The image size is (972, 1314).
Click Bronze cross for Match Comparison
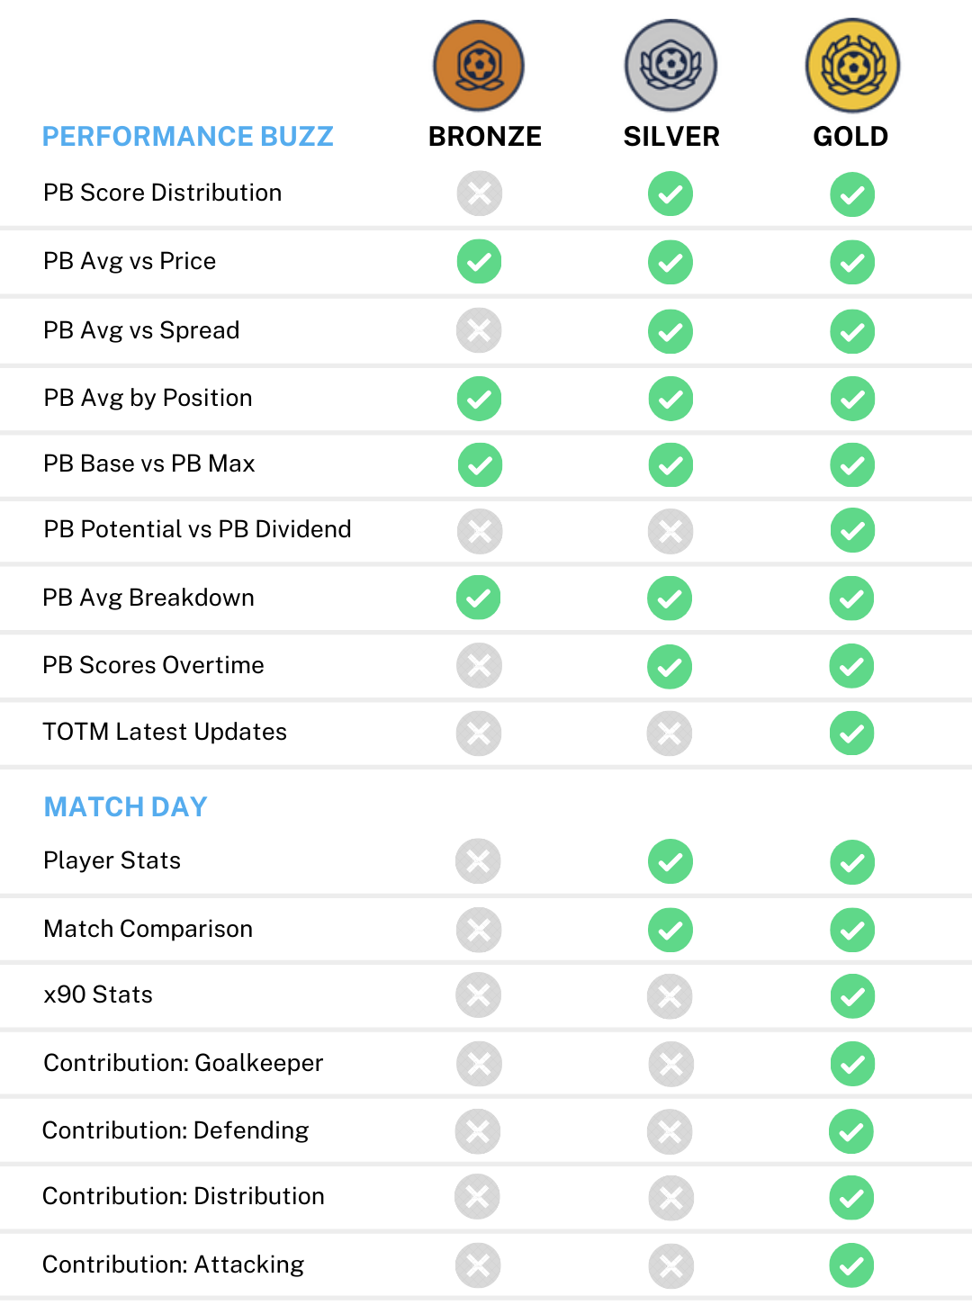[x=479, y=930]
